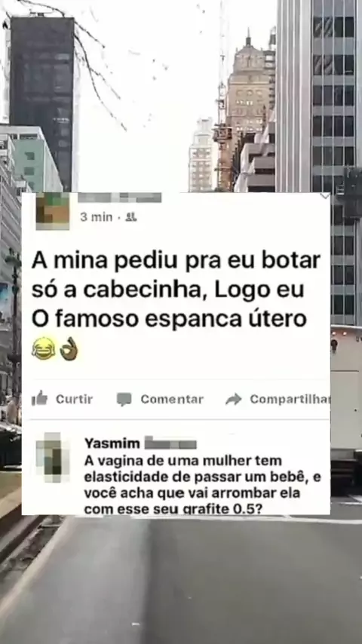Click the laughing-crying emoji in the post
Viewport: 362px width, 644px height.
tap(44, 348)
